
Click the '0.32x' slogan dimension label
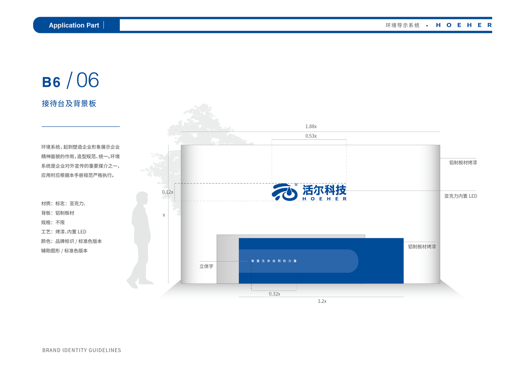[x=275, y=294]
